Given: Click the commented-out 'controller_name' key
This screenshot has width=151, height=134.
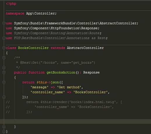Looking at the screenshot, I should [52, 107].
